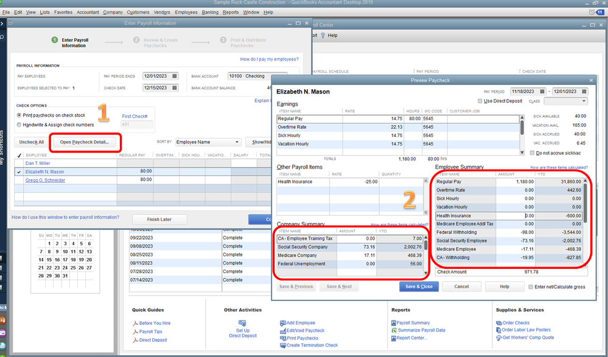Check the box beside Gregg O. Schneider
Screen dimensions: 608x357
pyautogui.click(x=19, y=180)
